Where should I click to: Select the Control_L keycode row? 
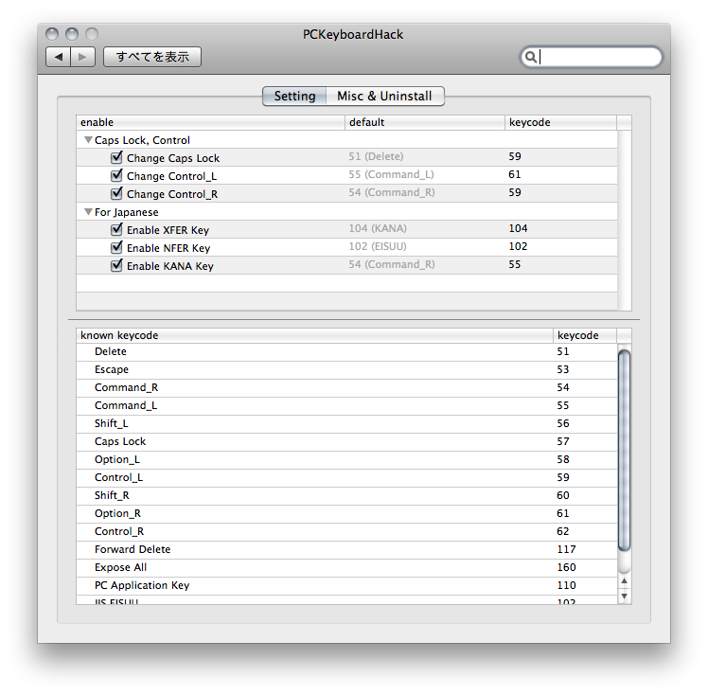(x=346, y=478)
